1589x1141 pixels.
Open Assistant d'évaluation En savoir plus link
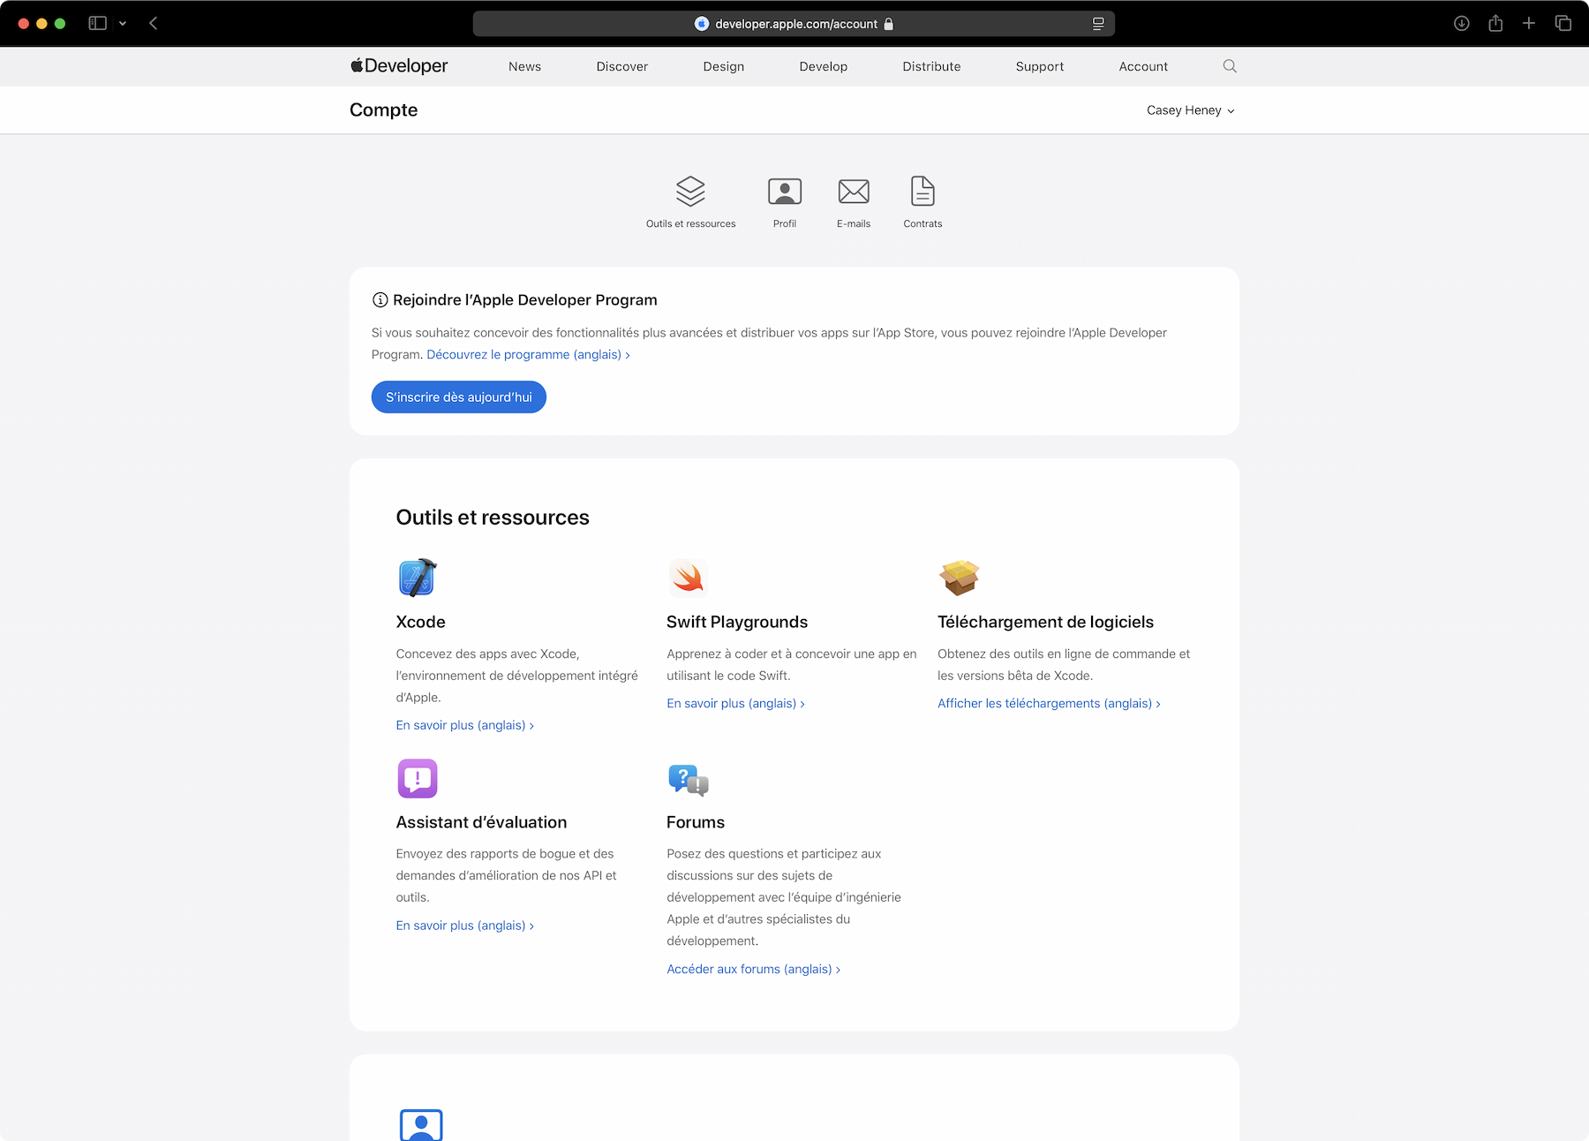[x=465, y=926]
